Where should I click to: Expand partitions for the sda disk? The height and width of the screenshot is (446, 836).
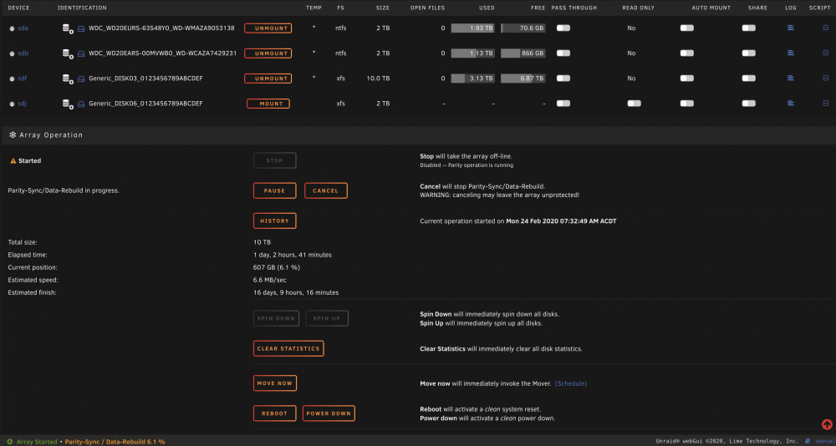click(x=68, y=28)
